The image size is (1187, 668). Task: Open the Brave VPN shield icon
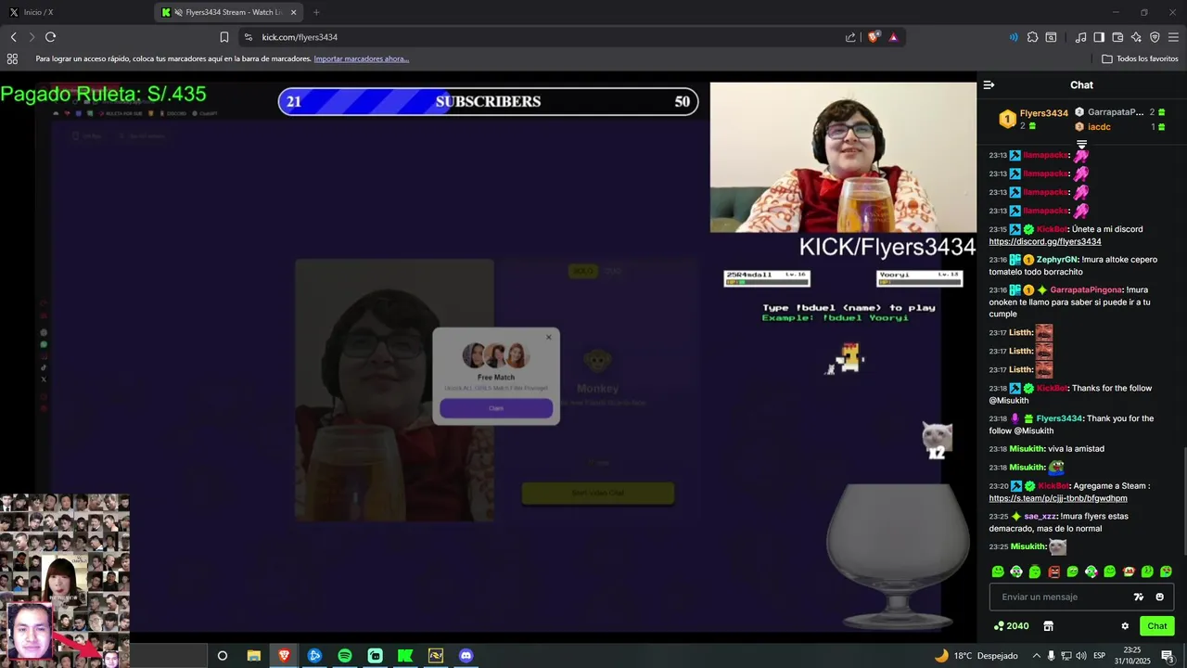click(1155, 37)
